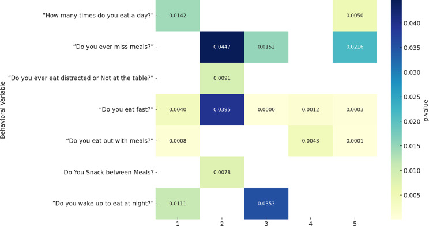Select the 0.0000 eat fast cell
The width and height of the screenshot is (429, 226).
coord(266,110)
